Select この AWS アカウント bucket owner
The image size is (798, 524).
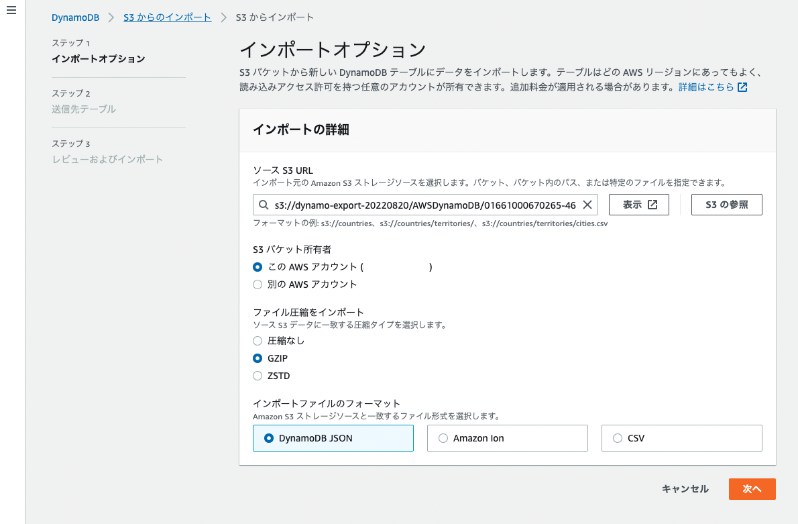(x=257, y=266)
